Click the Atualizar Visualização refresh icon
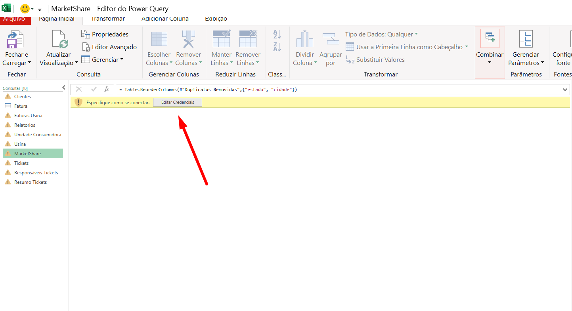The width and height of the screenshot is (572, 311). pyautogui.click(x=59, y=40)
